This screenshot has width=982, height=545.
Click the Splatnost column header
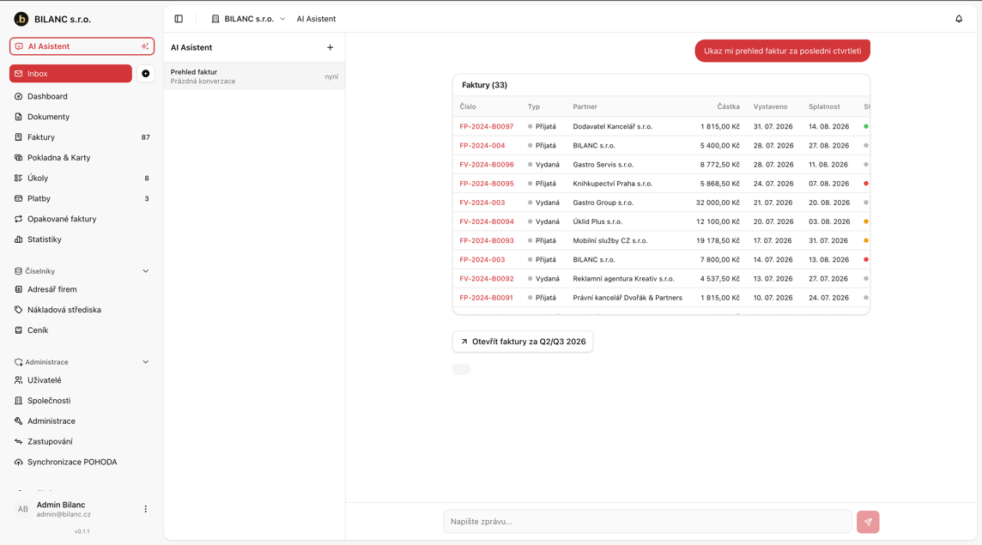(824, 107)
